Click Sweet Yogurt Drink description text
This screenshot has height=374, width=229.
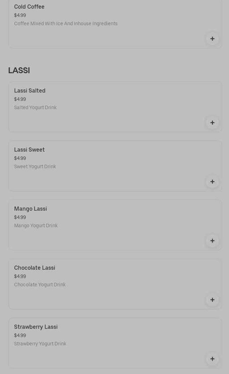click(35, 167)
